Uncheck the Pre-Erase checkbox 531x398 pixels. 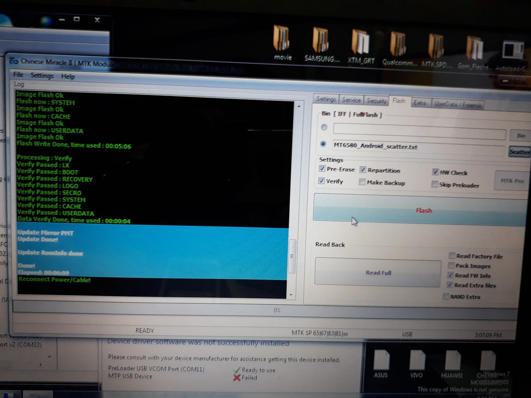[x=321, y=168]
